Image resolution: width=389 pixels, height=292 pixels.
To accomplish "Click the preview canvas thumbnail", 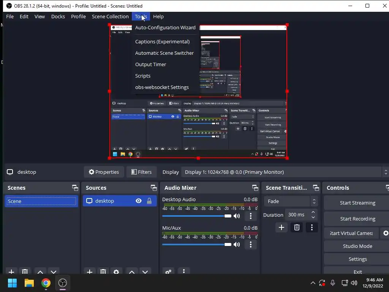I will point(198,91).
